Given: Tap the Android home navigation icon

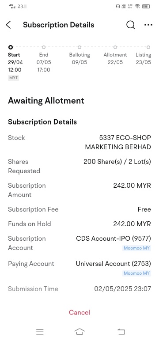Looking at the screenshot, I should click(x=79, y=332).
